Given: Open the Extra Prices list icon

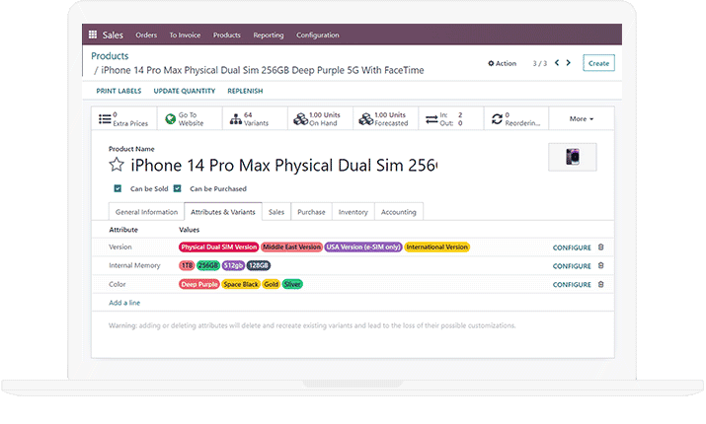Looking at the screenshot, I should pyautogui.click(x=106, y=118).
